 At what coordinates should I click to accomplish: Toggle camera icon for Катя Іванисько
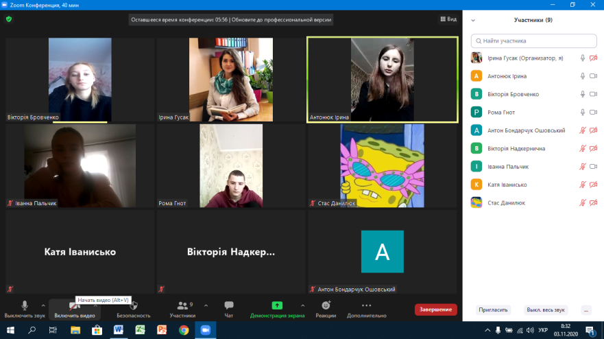coord(593,185)
